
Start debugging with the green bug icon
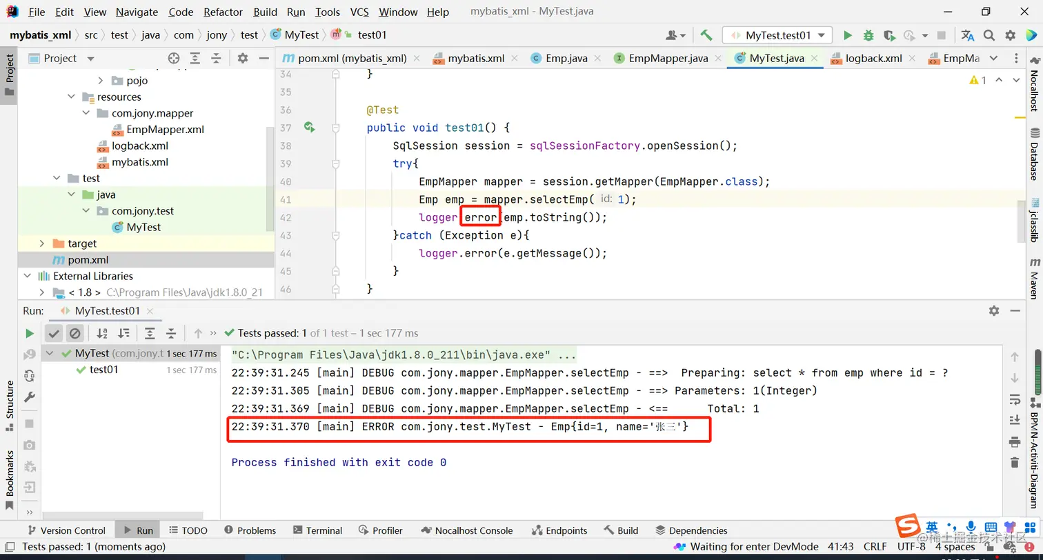pos(868,35)
